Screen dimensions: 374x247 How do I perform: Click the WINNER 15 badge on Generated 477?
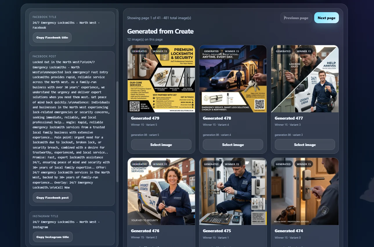tap(304, 51)
